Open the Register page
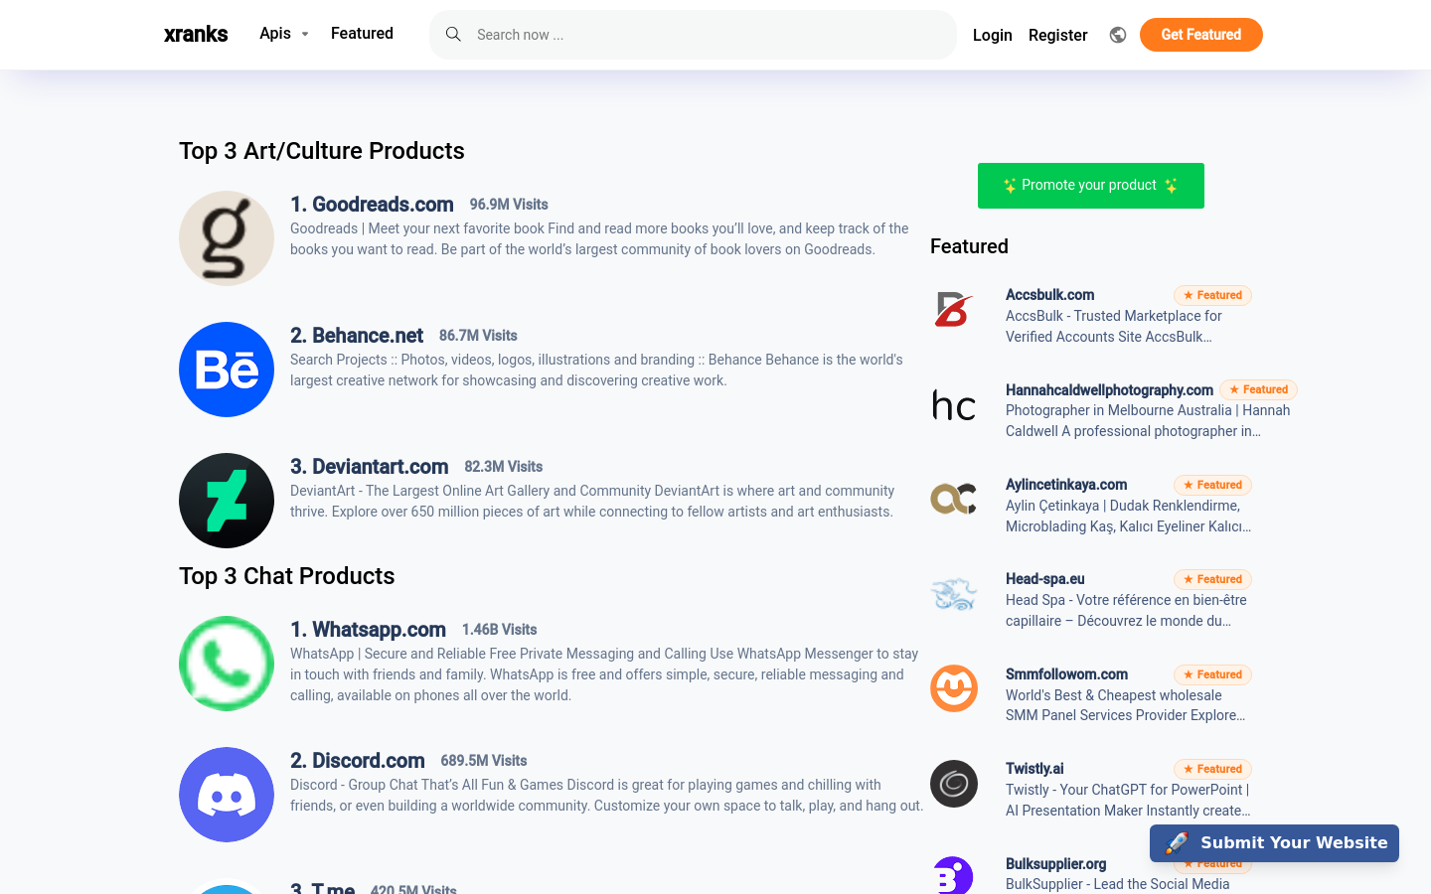 point(1058,35)
